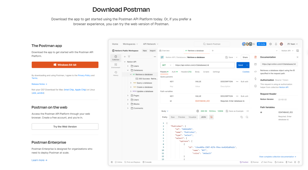Click the user avatar next to Team
Screen dimensions: 308x170
pos(281,44)
